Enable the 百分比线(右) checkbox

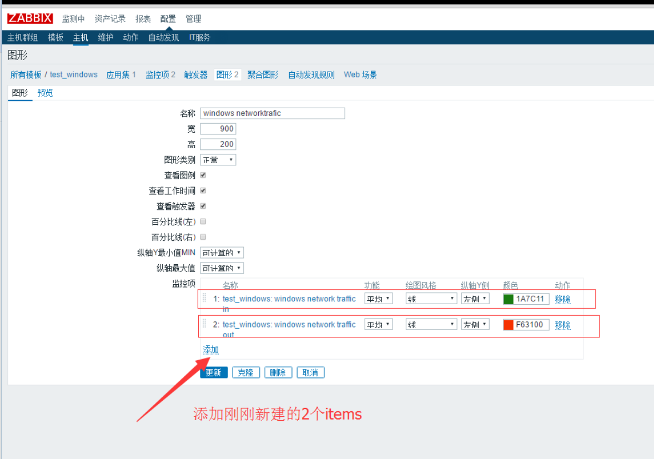[203, 237]
